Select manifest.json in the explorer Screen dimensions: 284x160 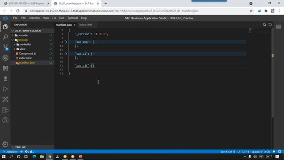(27, 63)
